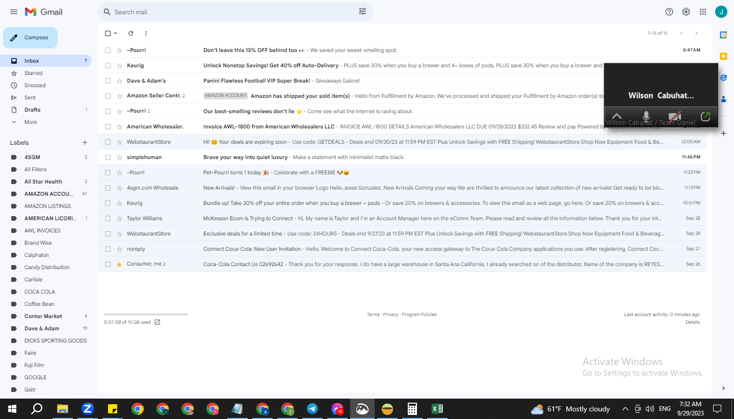Open Google Keep side panel

(x=723, y=56)
